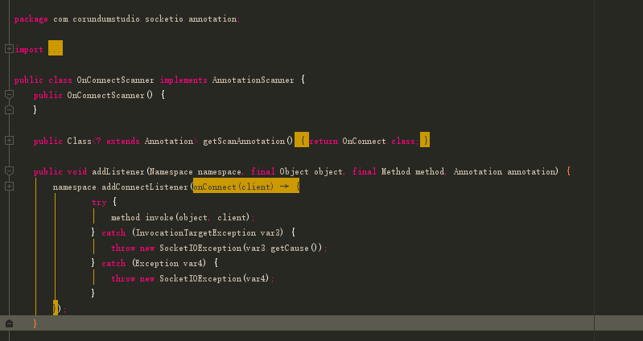Viewport: 643px width, 341px height.
Task: Expand the folded lambda gutter icon beside addConnectListener
Action: [9, 187]
